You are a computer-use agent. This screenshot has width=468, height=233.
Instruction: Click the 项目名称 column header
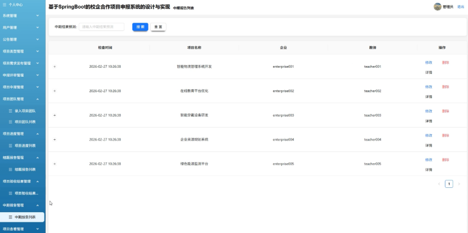pos(194,48)
